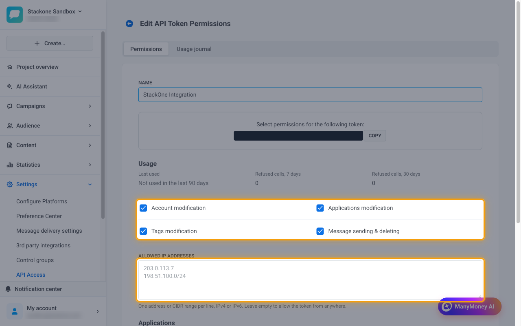Expand the Audience menu chevron
This screenshot has height=326, width=521.
(x=90, y=126)
